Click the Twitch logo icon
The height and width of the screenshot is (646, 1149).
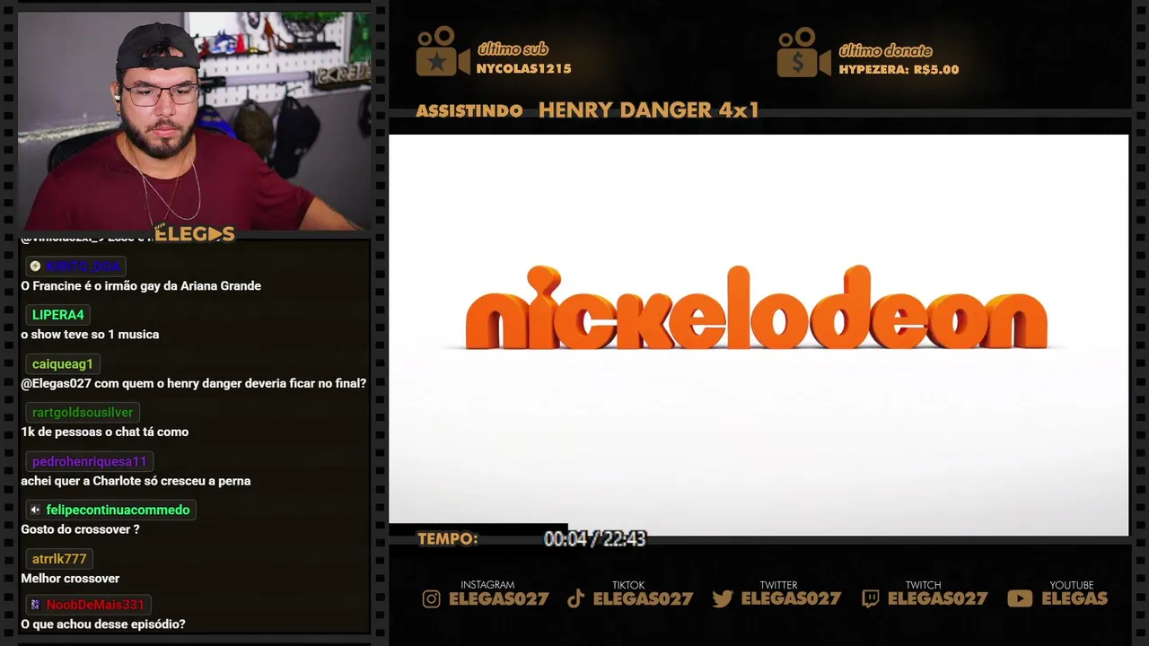click(870, 598)
